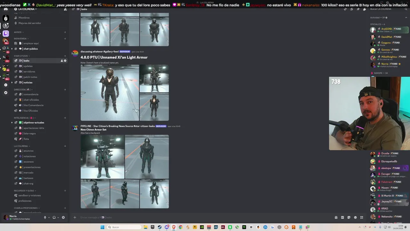Open the plus attach button in message bar
The height and width of the screenshot is (231, 410).
pos(75,218)
